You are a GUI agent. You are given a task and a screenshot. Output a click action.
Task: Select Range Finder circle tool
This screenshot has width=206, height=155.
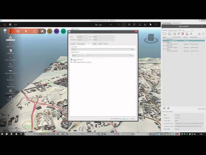pyautogui.click(x=10, y=85)
